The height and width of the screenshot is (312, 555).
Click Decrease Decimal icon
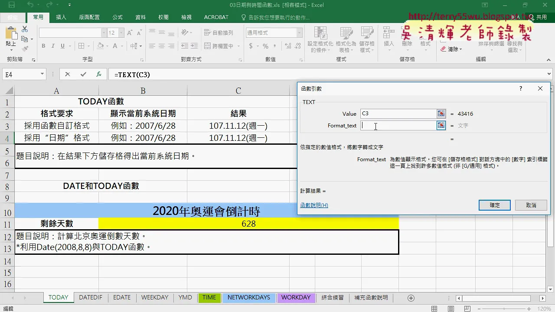pos(297,46)
